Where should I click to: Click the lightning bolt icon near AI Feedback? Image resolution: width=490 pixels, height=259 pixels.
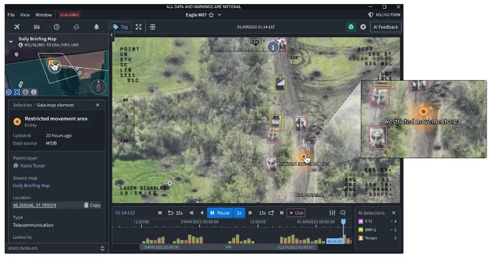click(363, 27)
